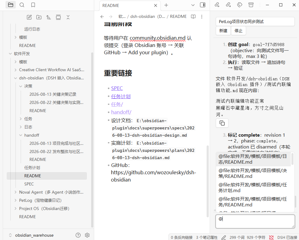Open 任务计划 note in file tree
Image resolution: width=299 pixels, height=240 pixels.
pyautogui.click(x=32, y=168)
